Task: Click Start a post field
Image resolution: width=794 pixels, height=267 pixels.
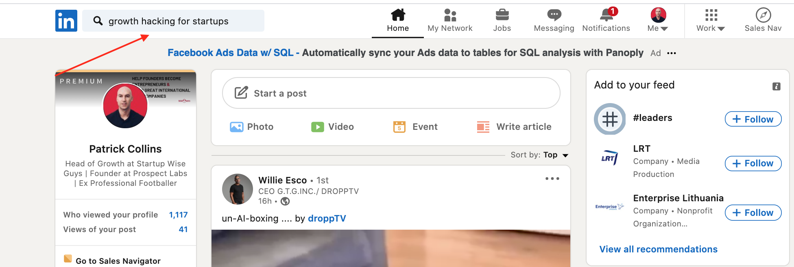Action: 391,93
